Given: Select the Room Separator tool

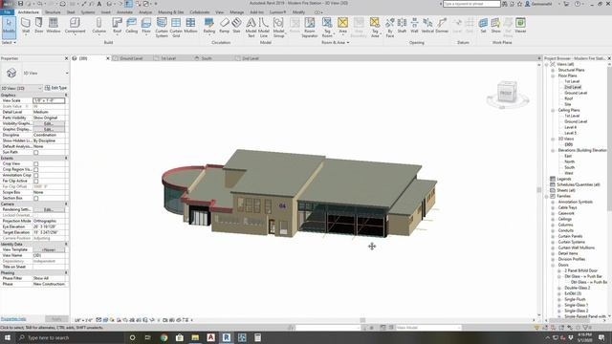Looking at the screenshot, I should coord(310,28).
